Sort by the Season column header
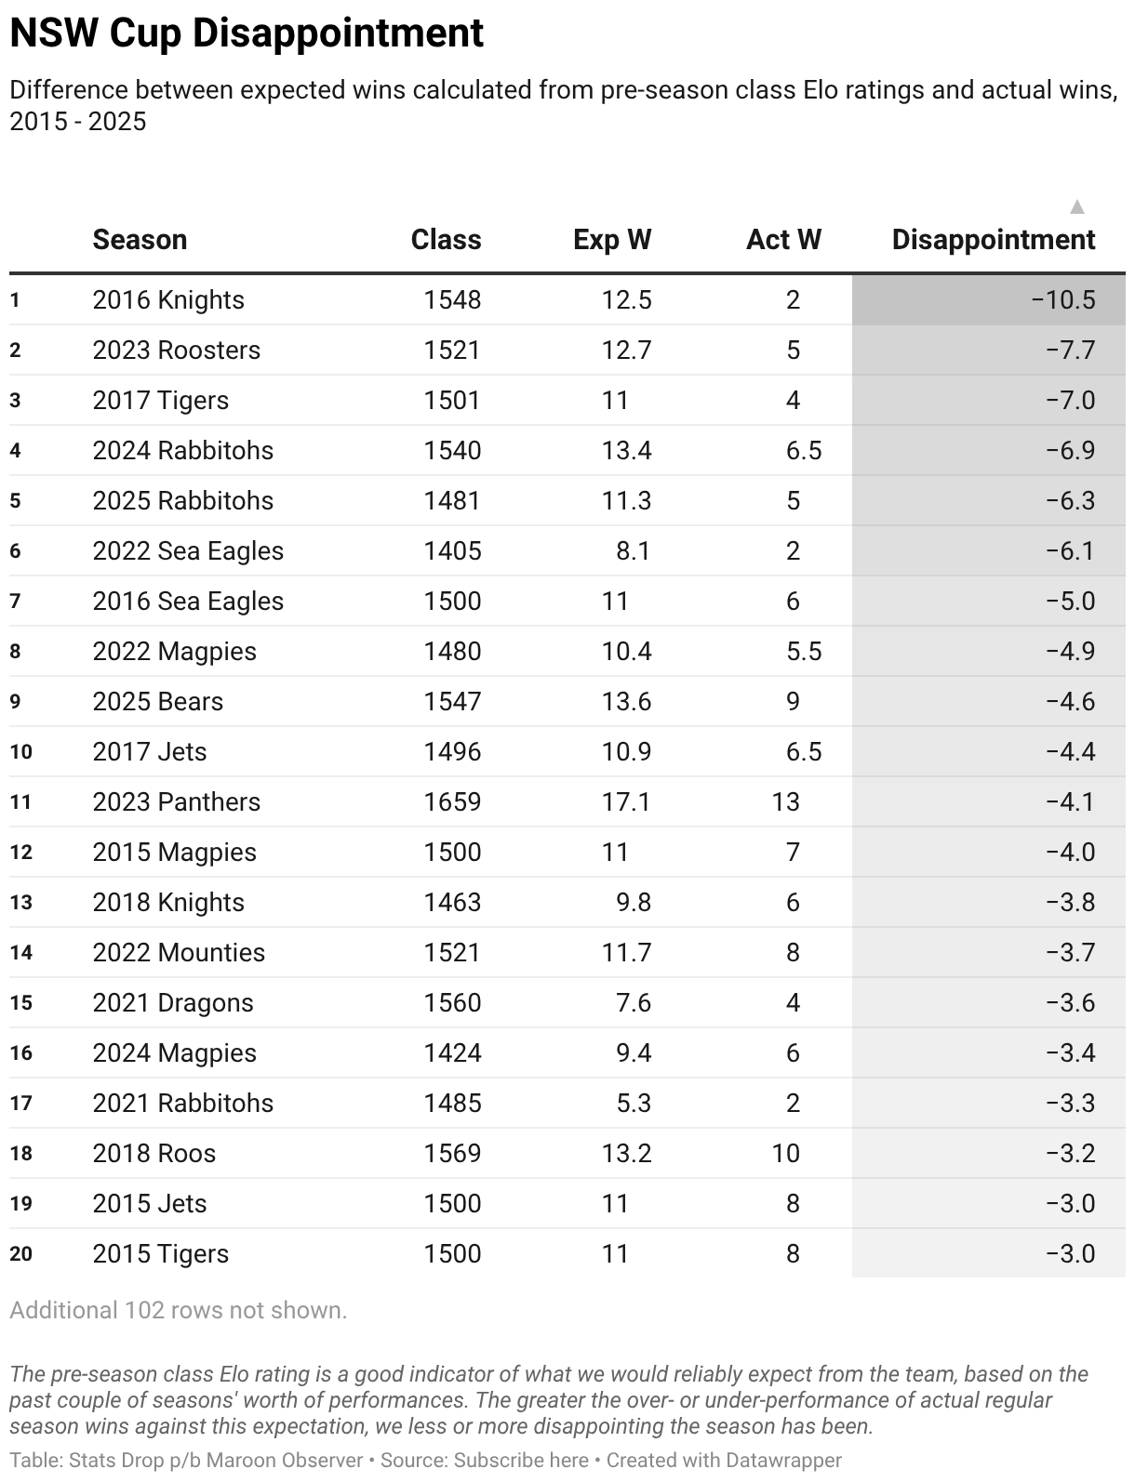This screenshot has height=1482, width=1135. pos(140,240)
